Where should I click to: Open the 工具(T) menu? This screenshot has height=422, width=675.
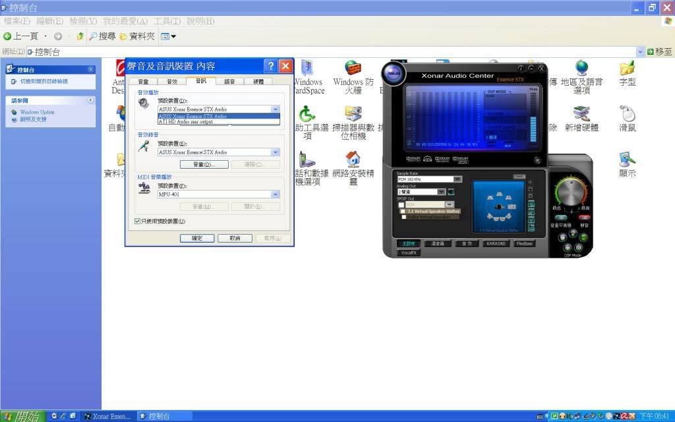tap(167, 21)
